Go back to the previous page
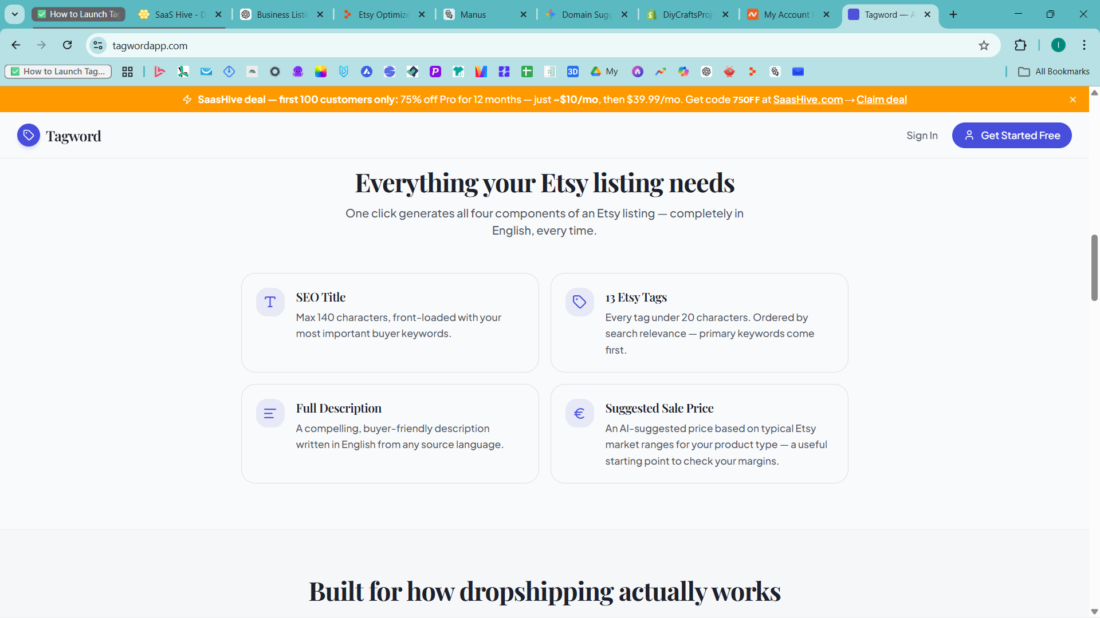The height and width of the screenshot is (618, 1100). 16,45
